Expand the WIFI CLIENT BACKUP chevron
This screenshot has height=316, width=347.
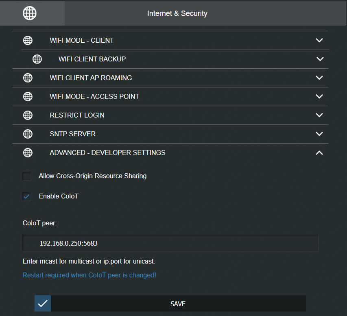pos(320,59)
